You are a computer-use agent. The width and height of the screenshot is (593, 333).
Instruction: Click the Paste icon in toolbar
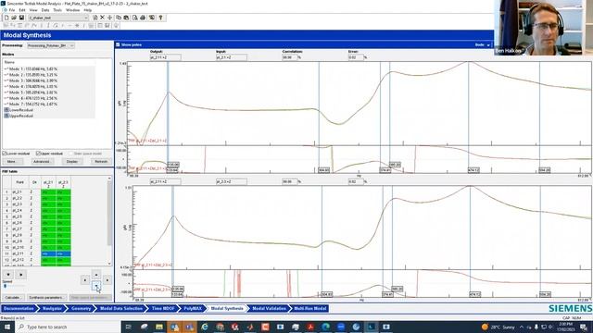[x=126, y=18]
